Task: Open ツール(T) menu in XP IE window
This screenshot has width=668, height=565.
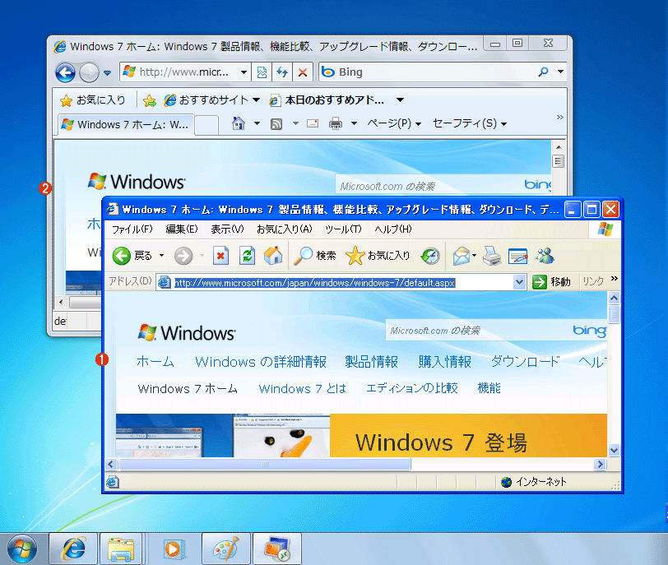Action: (343, 229)
